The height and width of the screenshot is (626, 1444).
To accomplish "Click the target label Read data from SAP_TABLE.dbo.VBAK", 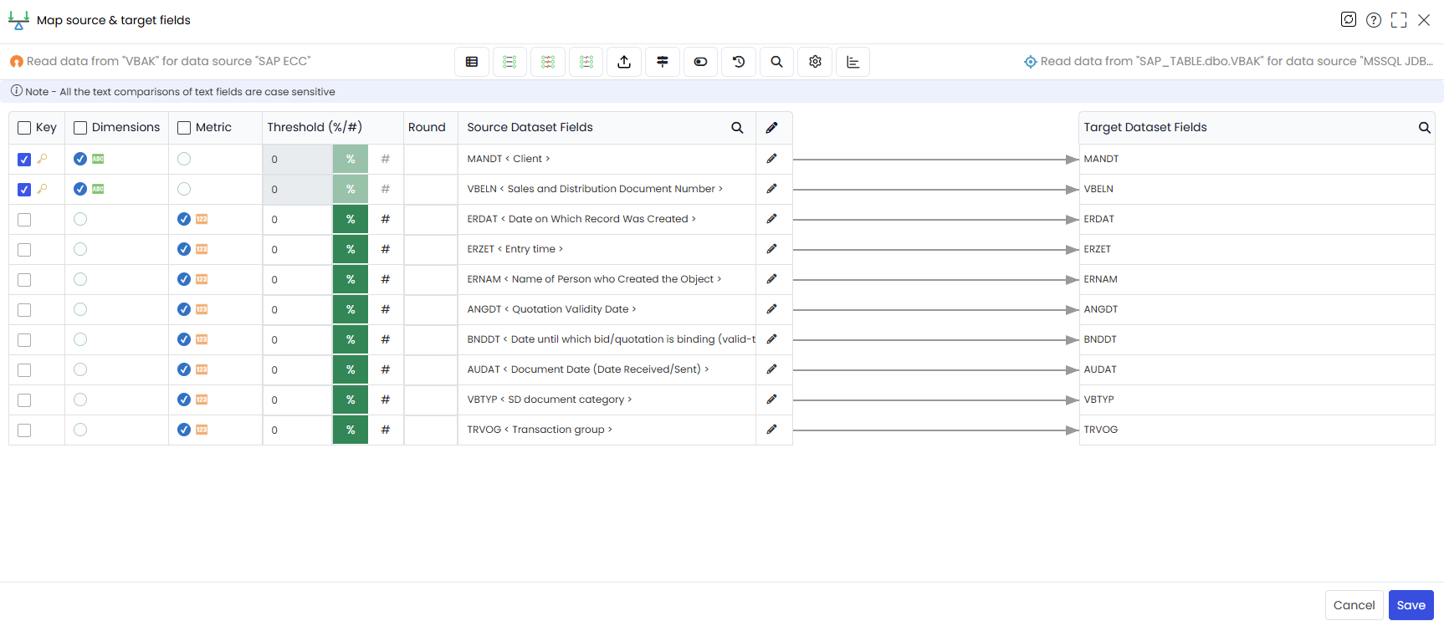I will (1237, 61).
